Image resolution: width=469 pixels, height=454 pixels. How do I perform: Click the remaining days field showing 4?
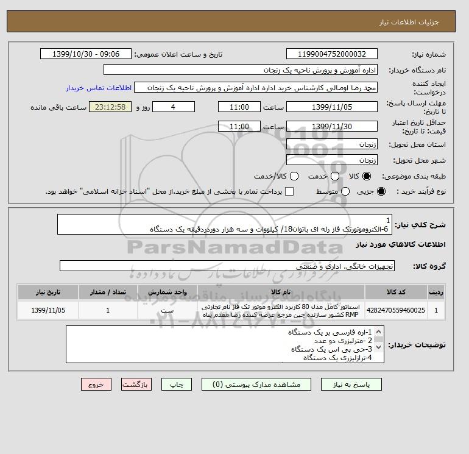point(174,107)
